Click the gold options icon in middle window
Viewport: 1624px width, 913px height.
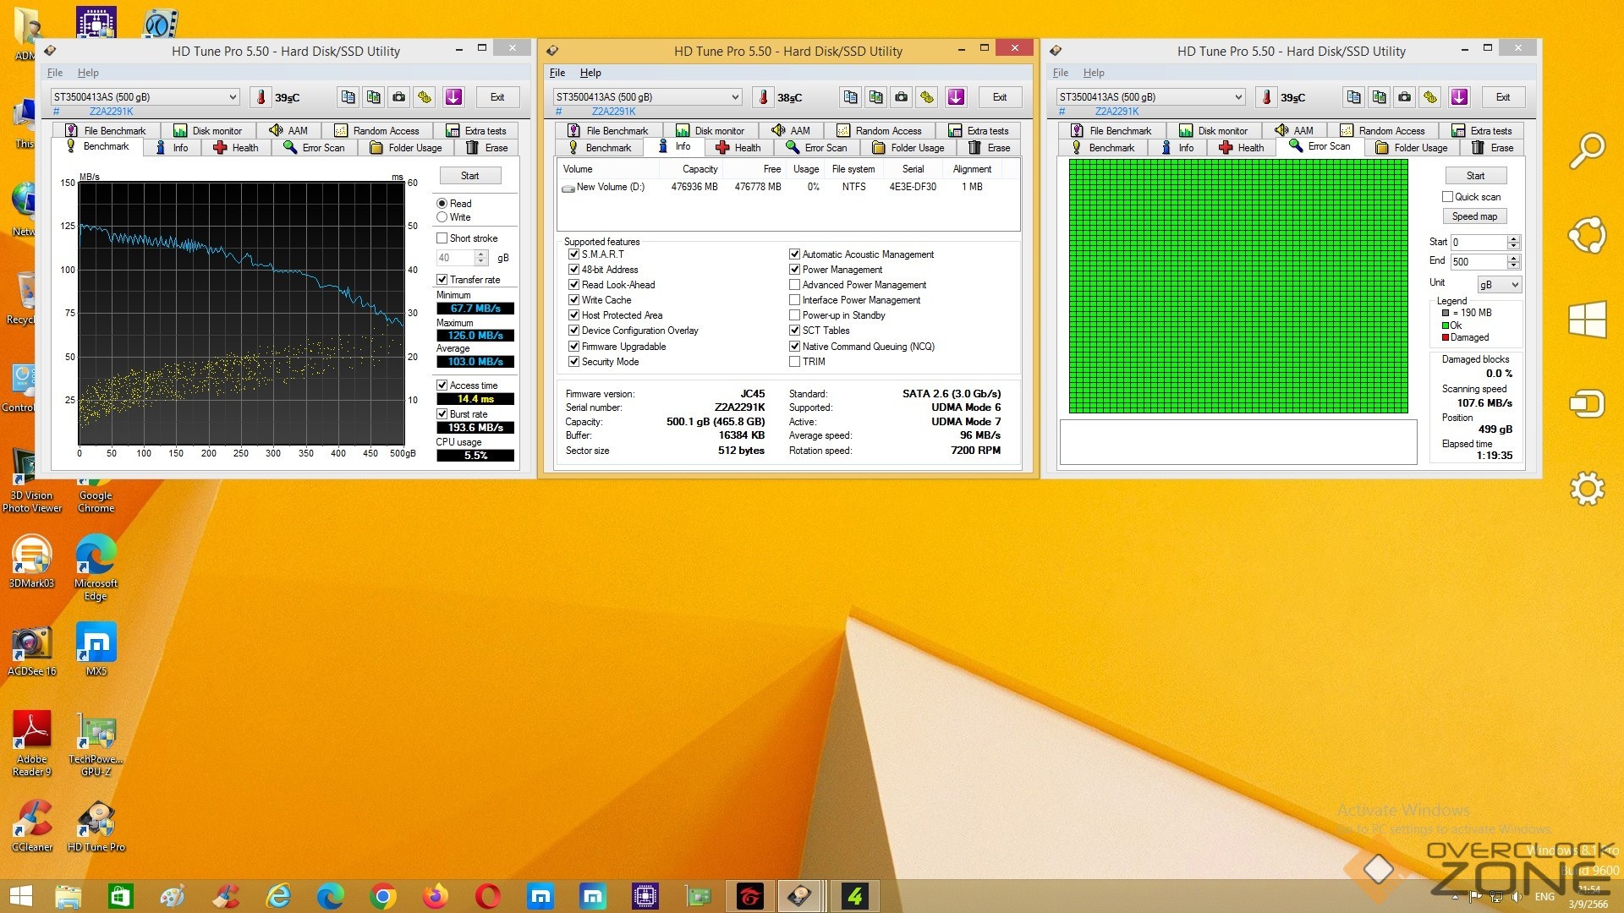927,97
